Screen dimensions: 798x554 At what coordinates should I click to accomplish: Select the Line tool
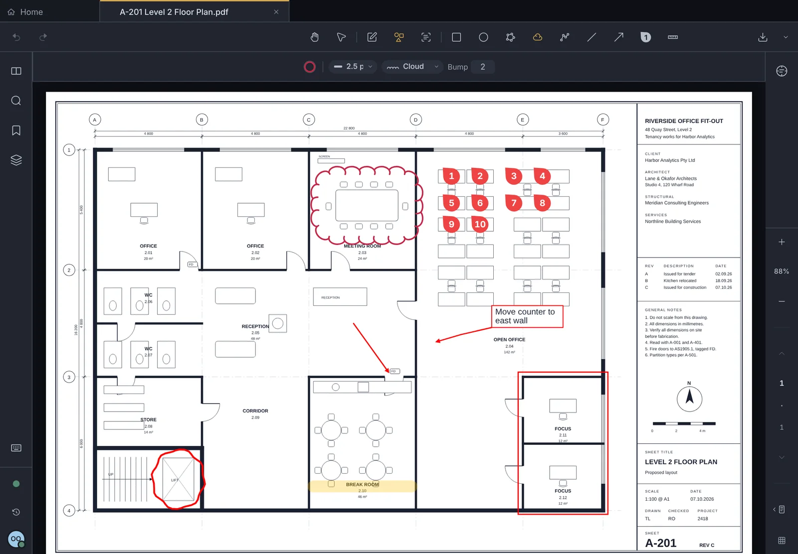pos(592,37)
